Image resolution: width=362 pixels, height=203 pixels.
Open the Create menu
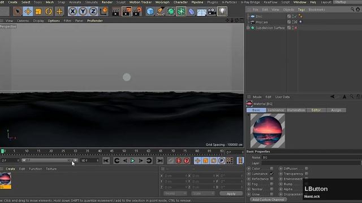pos(12,2)
